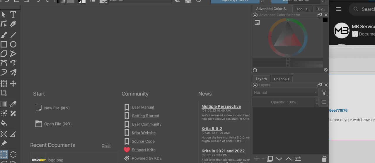This screenshot has height=163, width=375.
Task: Select the Gradient tool
Action: pos(4,104)
